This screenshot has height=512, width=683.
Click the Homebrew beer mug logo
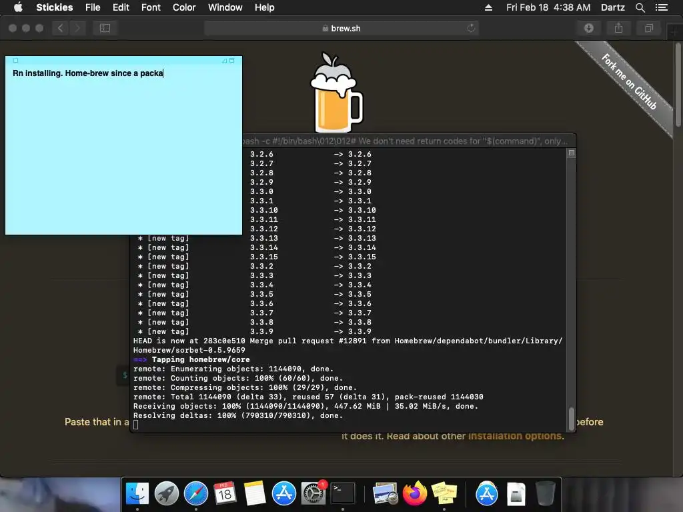point(336,93)
